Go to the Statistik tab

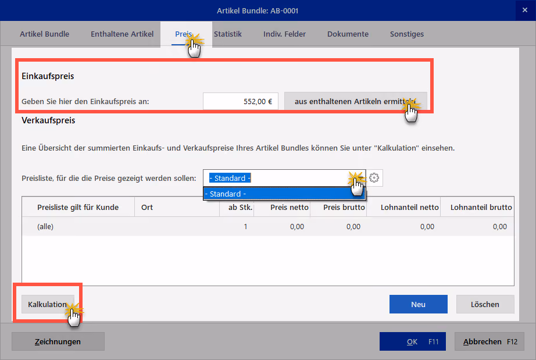pos(228,34)
